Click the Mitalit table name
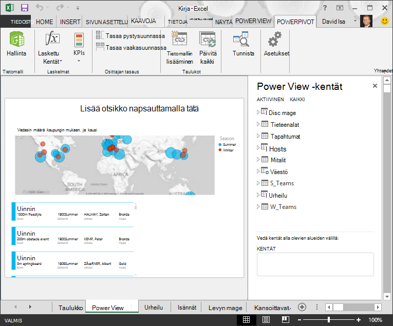This screenshot has height=326, width=393. point(278,160)
